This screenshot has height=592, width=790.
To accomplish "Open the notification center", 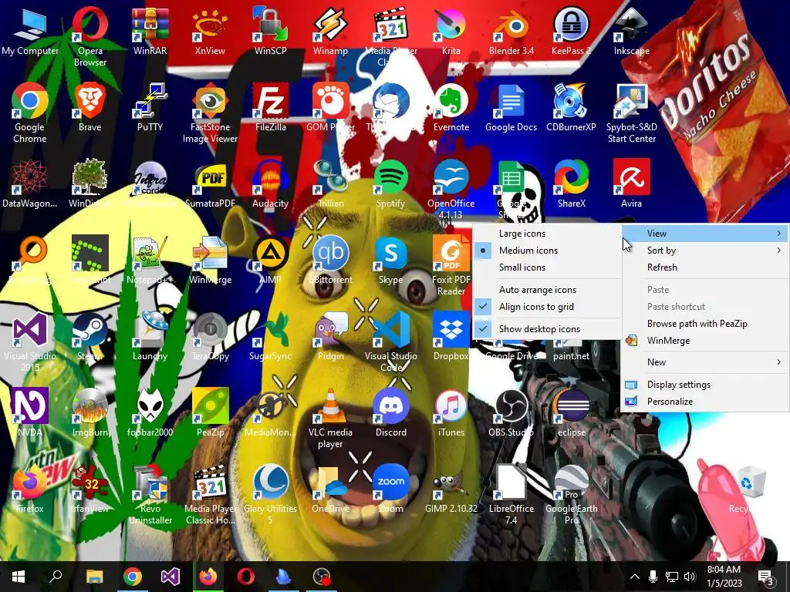I will (766, 577).
